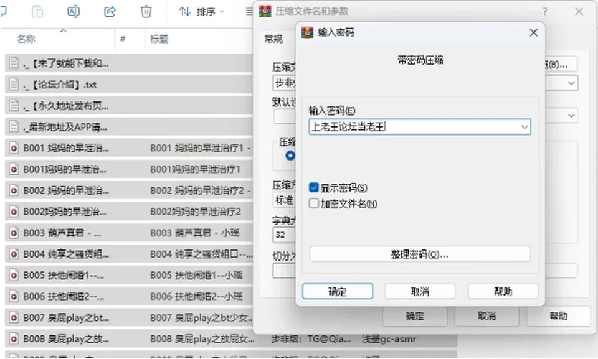The height and width of the screenshot is (359, 598).
Task: Click the rename icon in Explorer toolbar
Action: click(x=74, y=12)
